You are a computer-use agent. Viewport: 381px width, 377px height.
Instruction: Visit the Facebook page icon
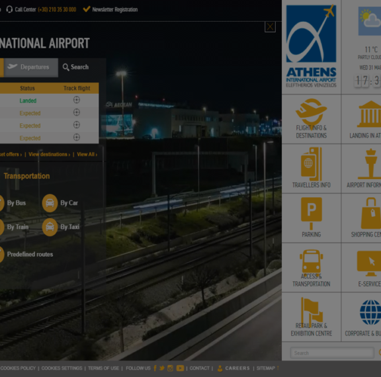155,368
